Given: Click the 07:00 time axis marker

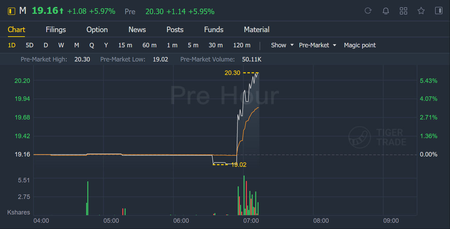Looking at the screenshot, I should (x=251, y=221).
